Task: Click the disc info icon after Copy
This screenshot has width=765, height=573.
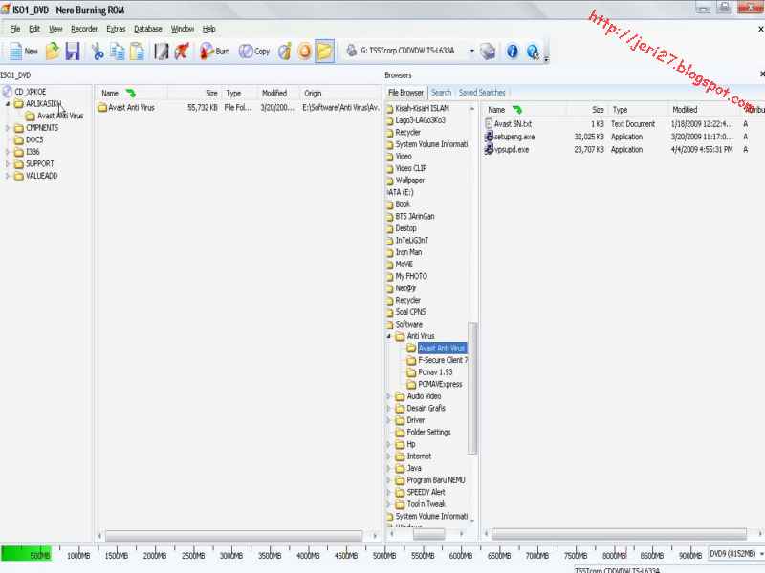Action: point(285,51)
